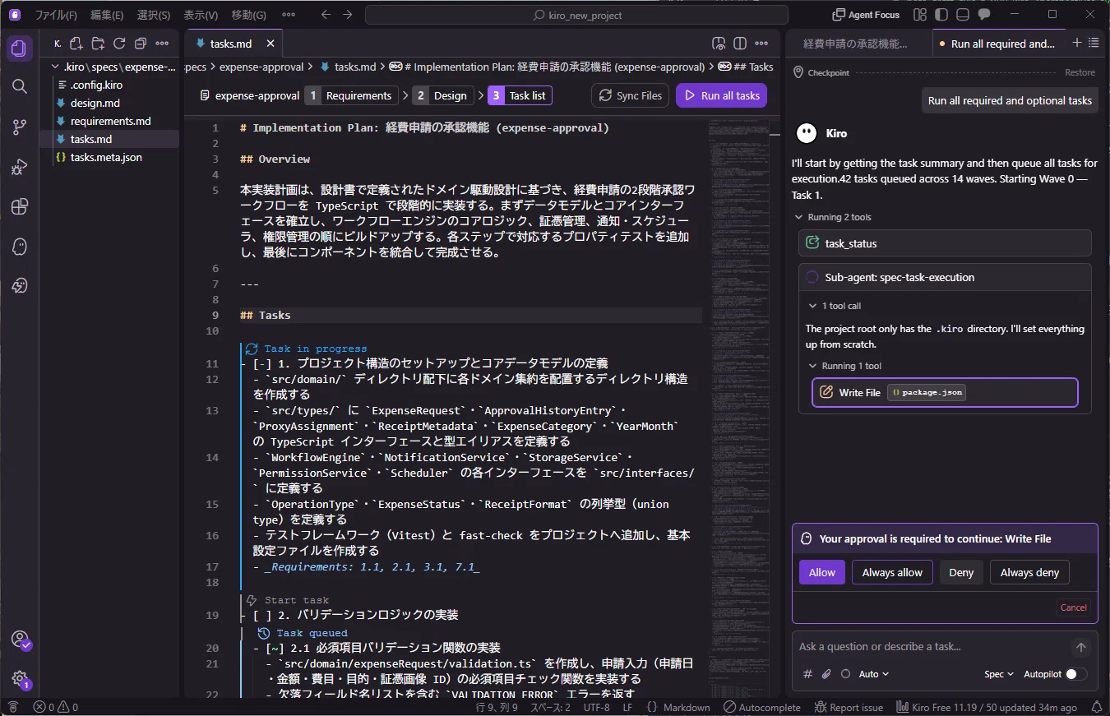Open the 移動(G) menu
Image resolution: width=1110 pixels, height=716 pixels.
pyautogui.click(x=248, y=15)
